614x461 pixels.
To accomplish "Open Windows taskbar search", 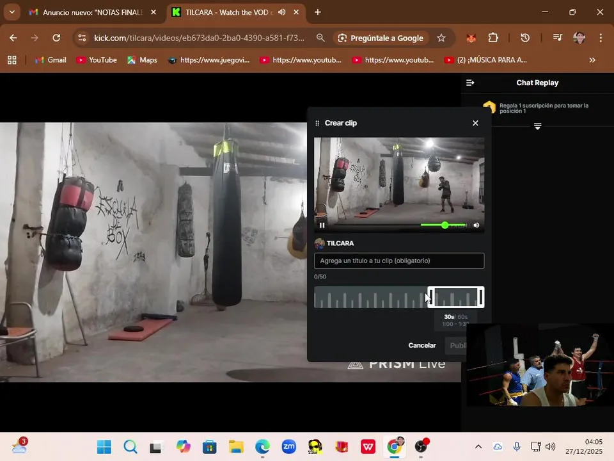I will click(x=130, y=446).
